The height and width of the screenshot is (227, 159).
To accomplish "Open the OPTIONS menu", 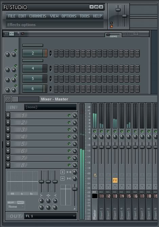I will click(69, 16).
